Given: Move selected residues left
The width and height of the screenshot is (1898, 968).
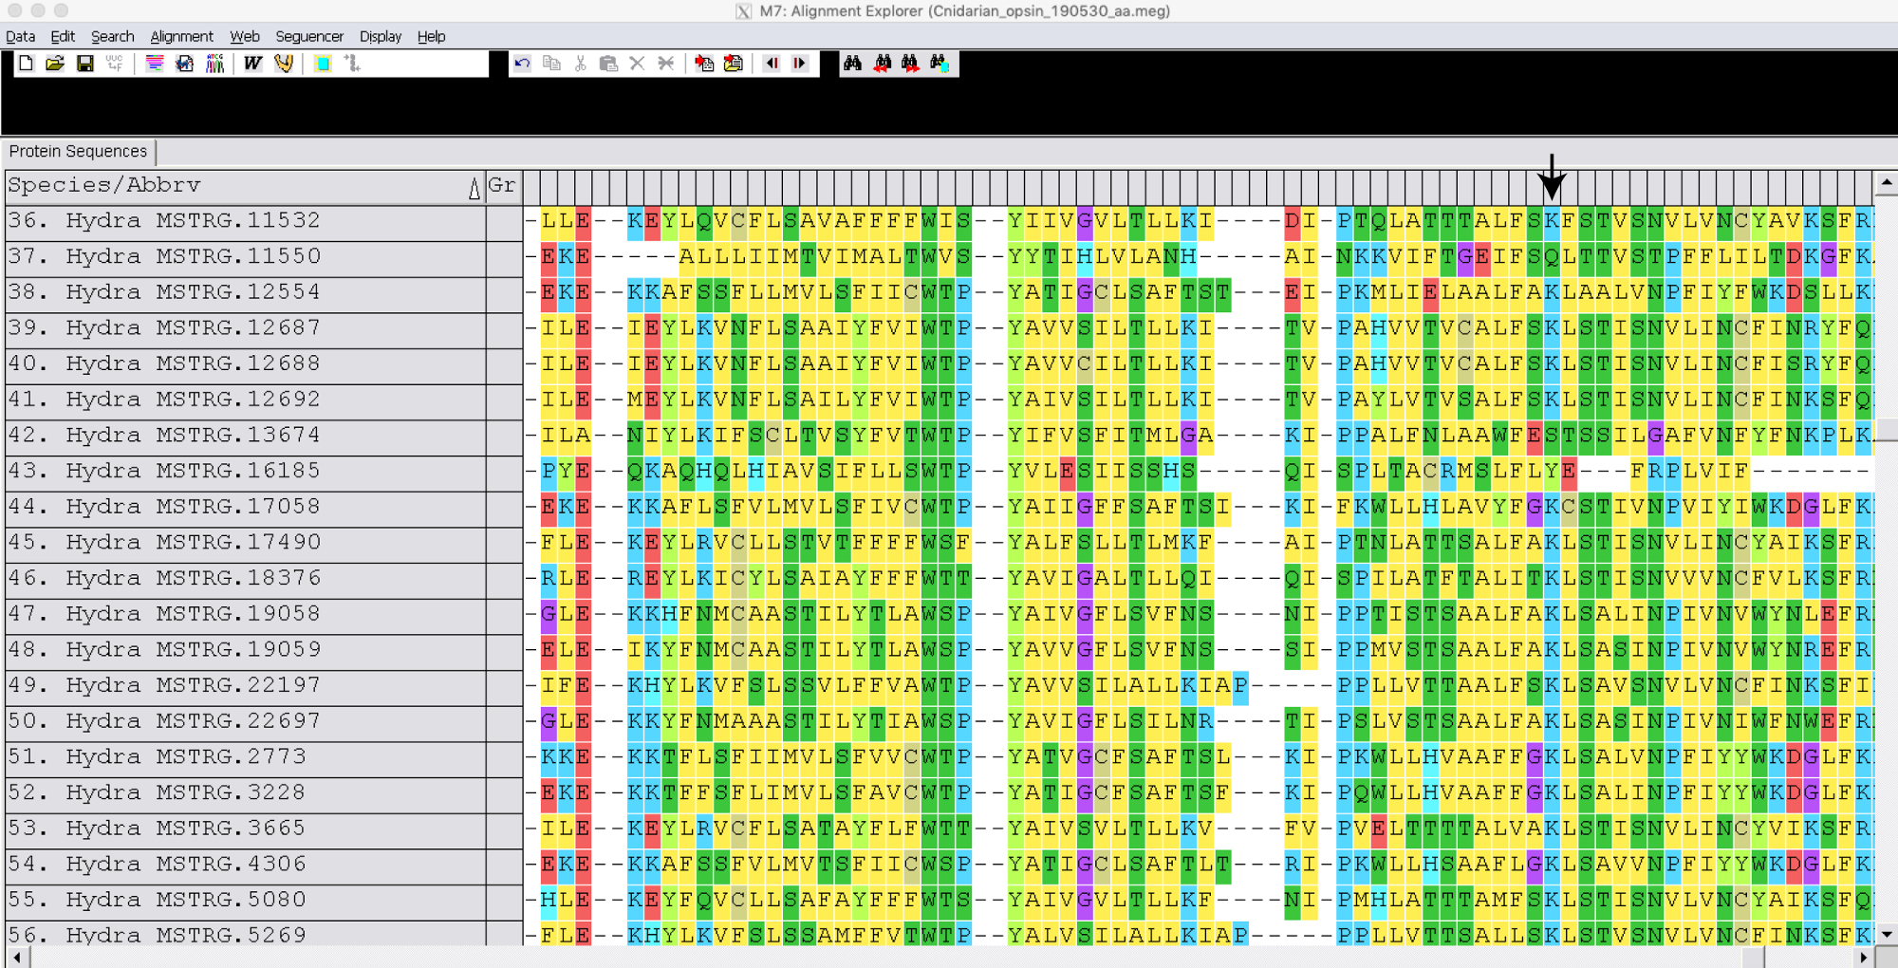Looking at the screenshot, I should point(772,64).
